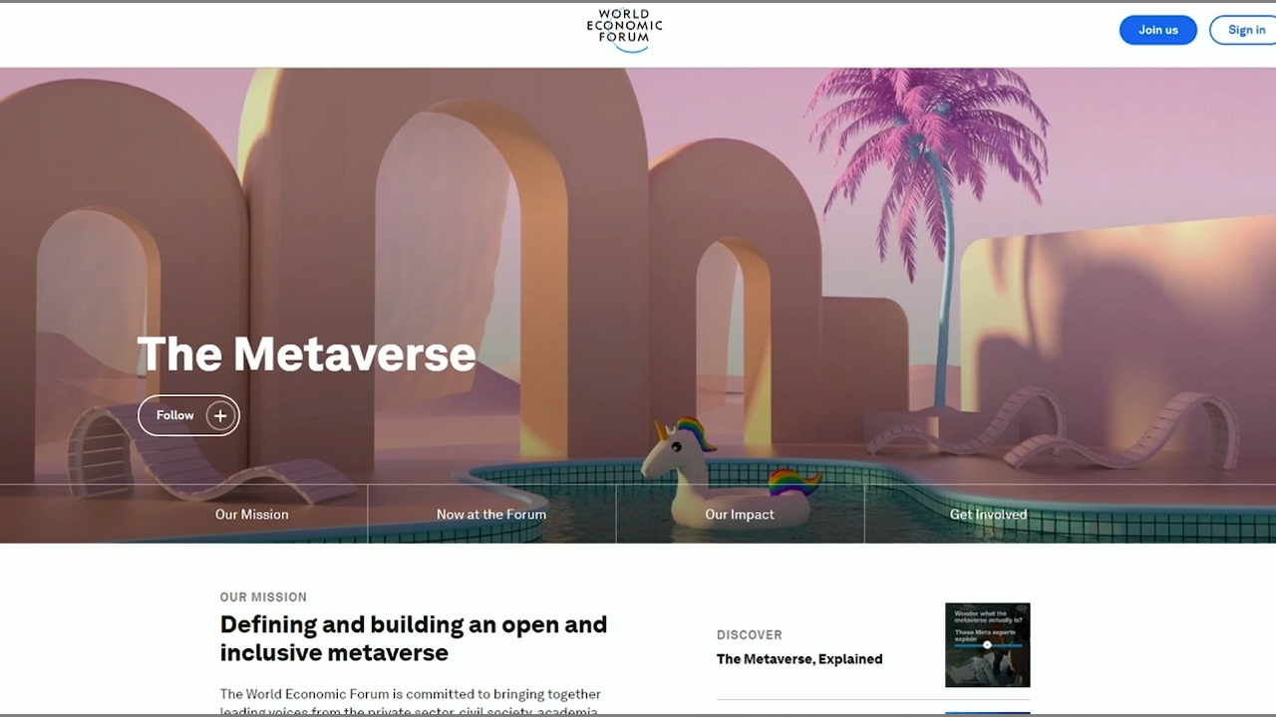The image size is (1276, 717).
Task: Open The Metaverse, Explained article link
Action: [x=798, y=659]
